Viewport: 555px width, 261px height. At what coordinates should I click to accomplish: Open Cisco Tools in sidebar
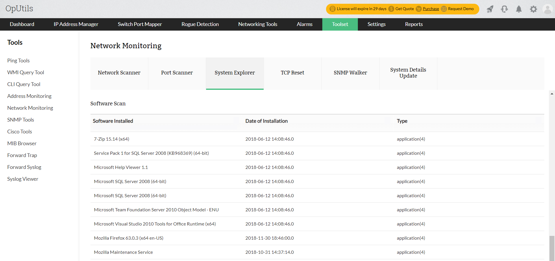point(20,132)
